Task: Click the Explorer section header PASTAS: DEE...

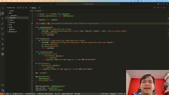Action: coord(11,8)
